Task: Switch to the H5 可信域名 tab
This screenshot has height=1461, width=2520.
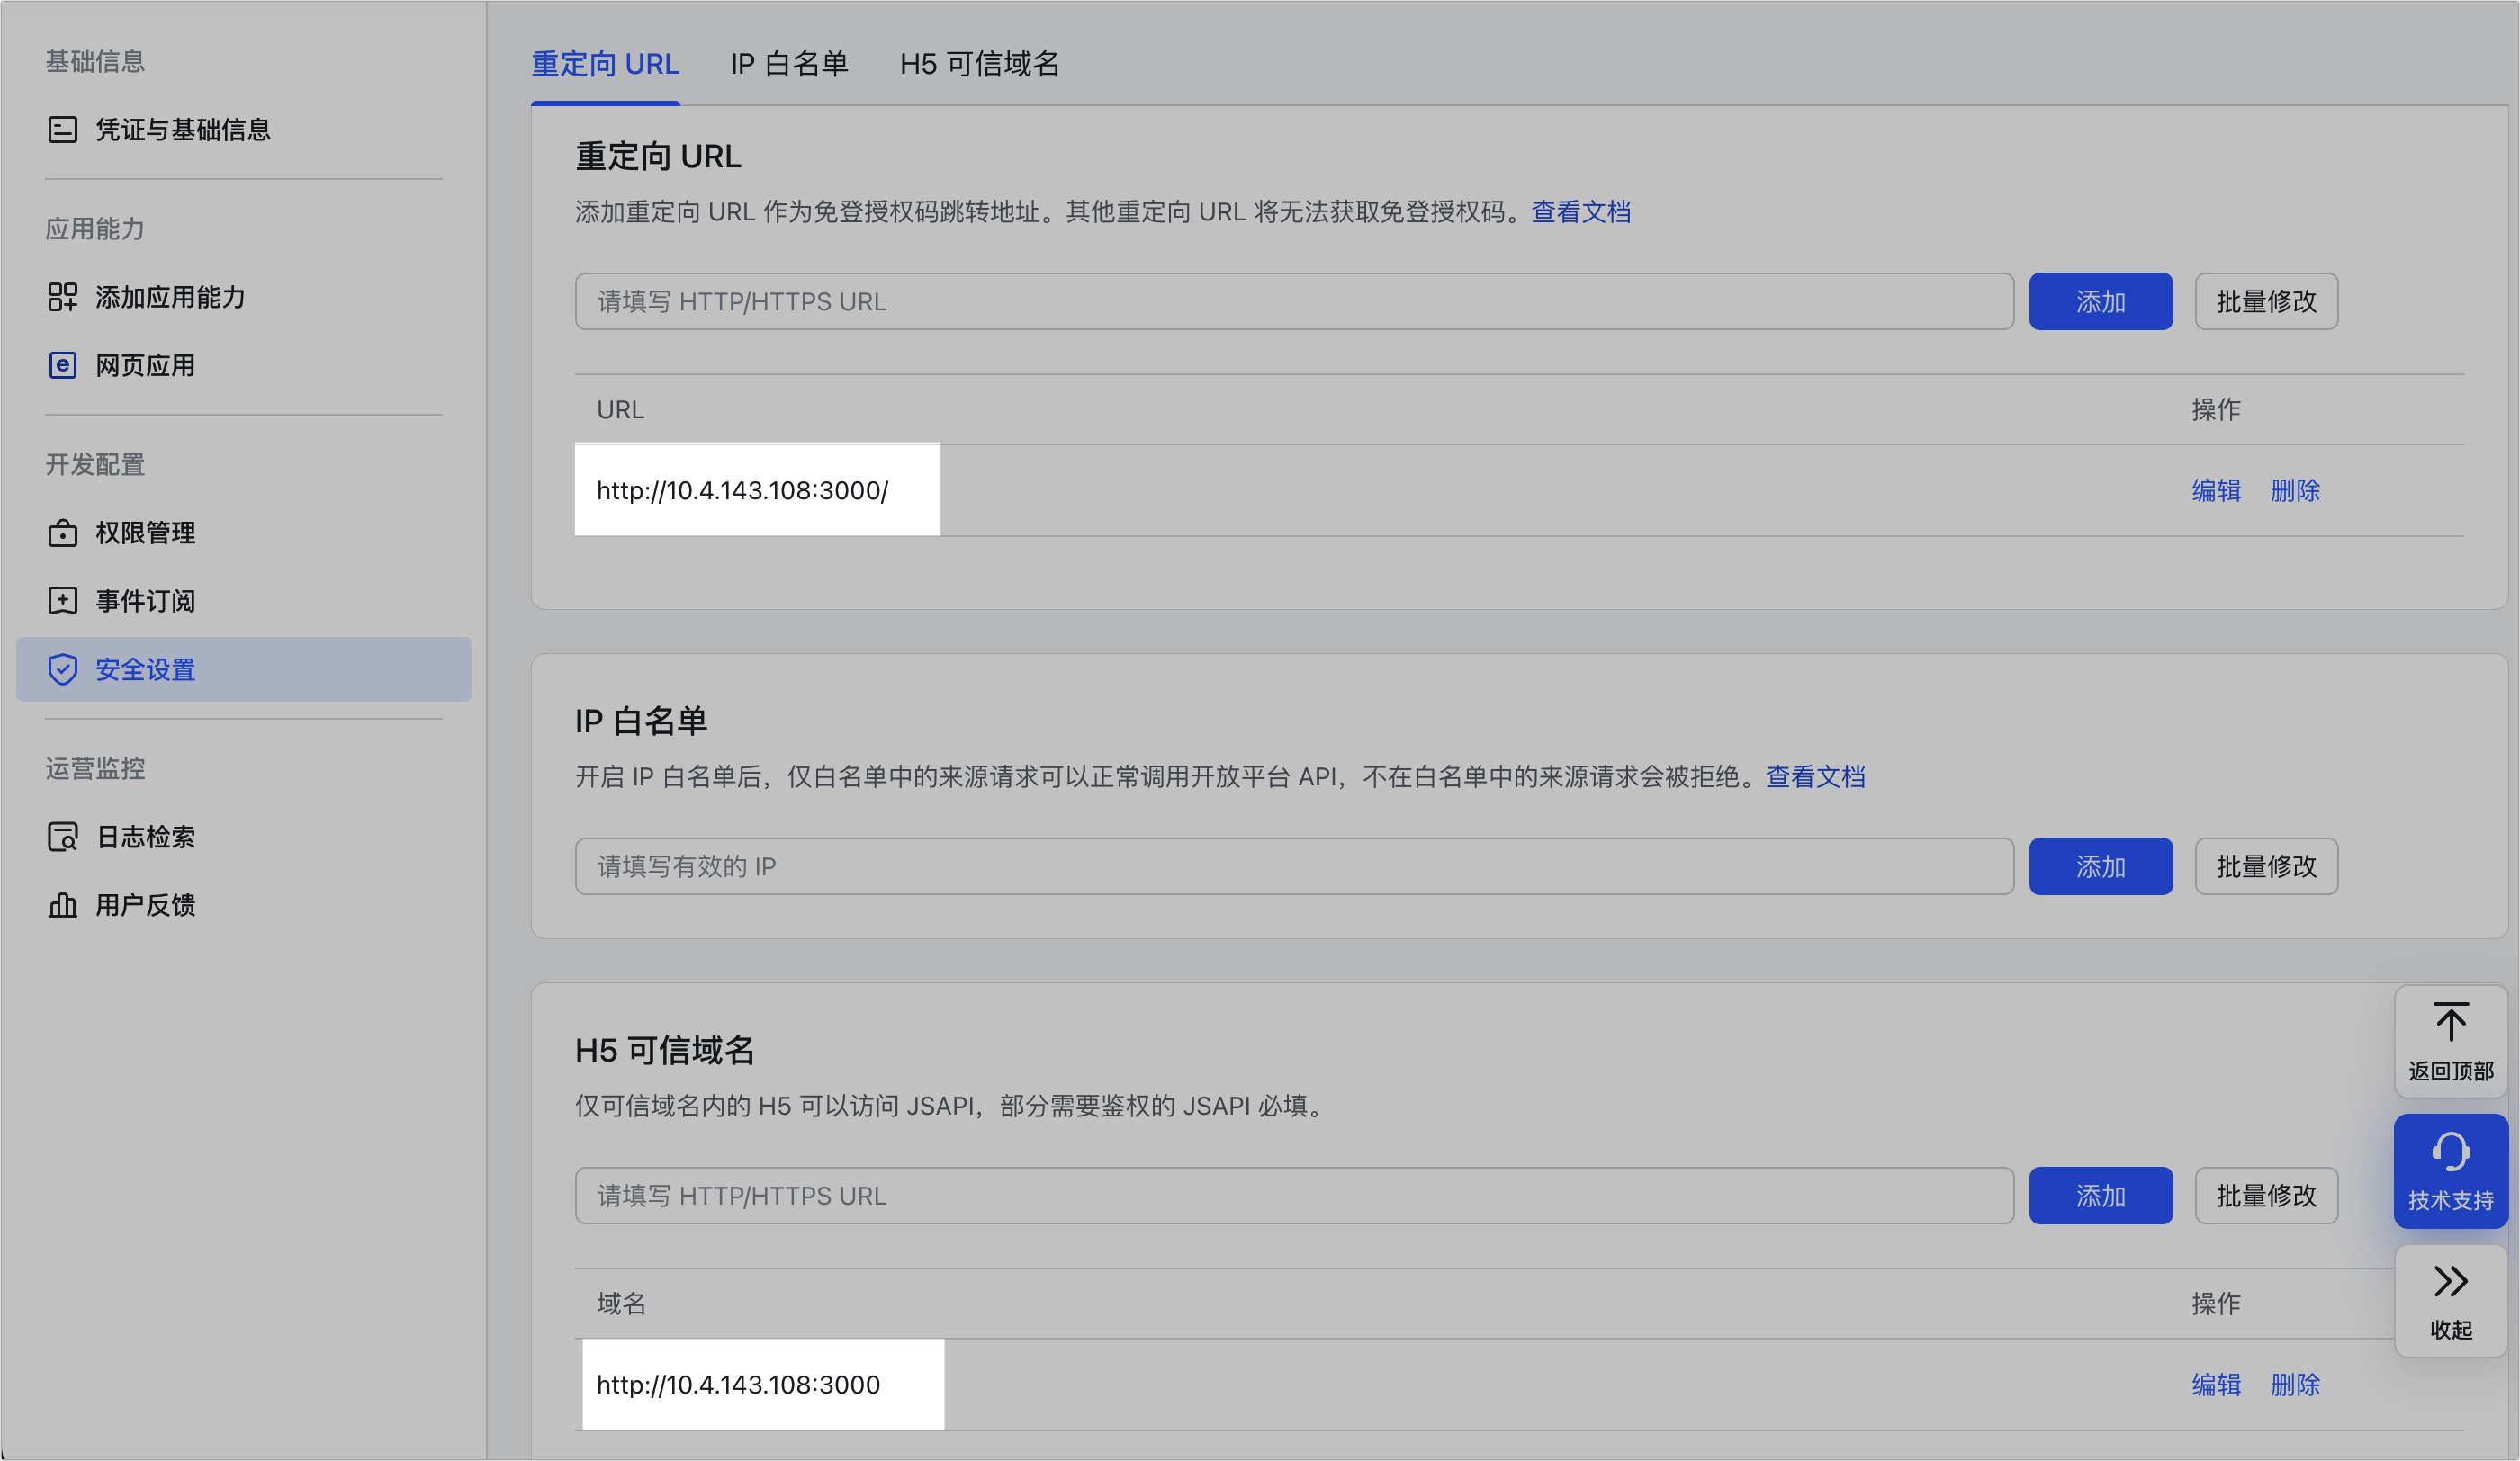Action: click(x=978, y=64)
